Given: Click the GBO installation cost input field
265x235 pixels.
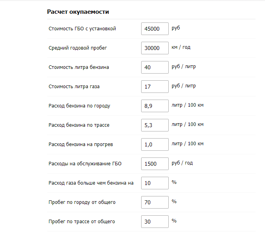Looking at the screenshot, I should coord(155,29).
